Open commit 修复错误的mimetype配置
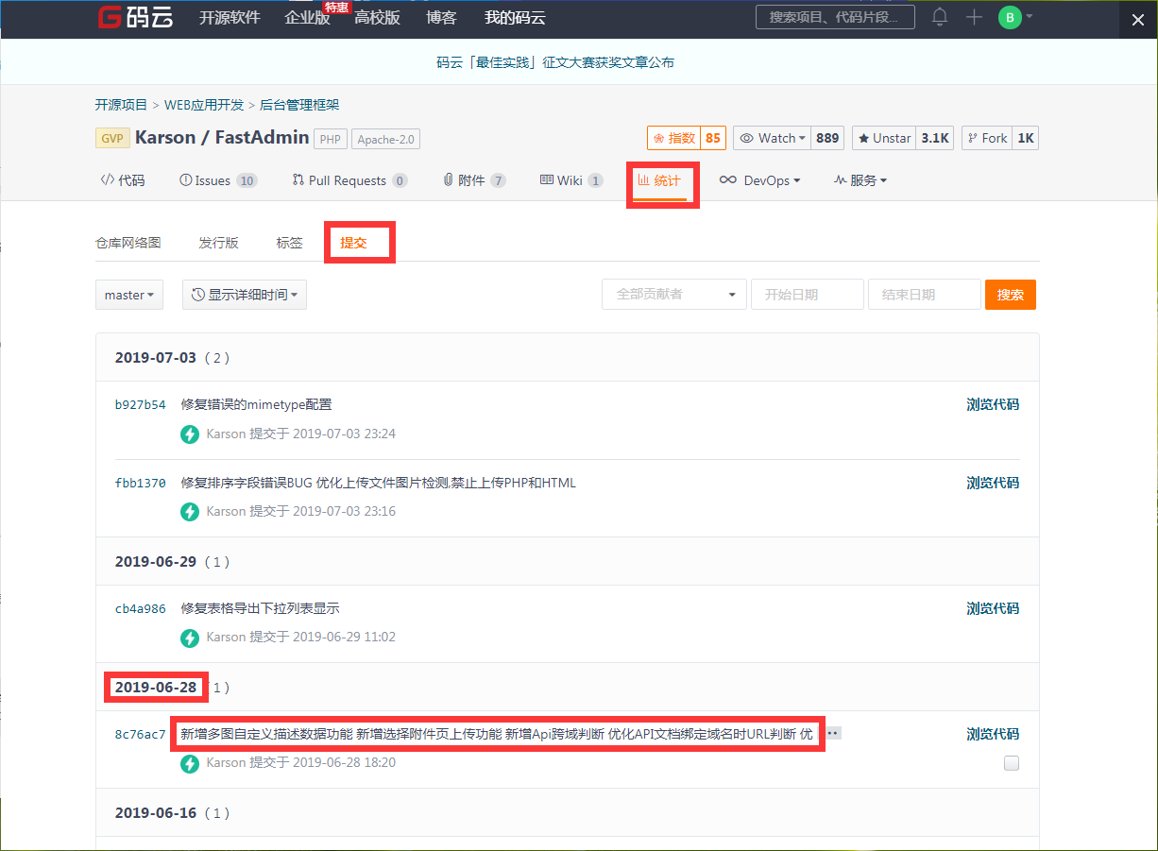The image size is (1158, 851). 257,404
